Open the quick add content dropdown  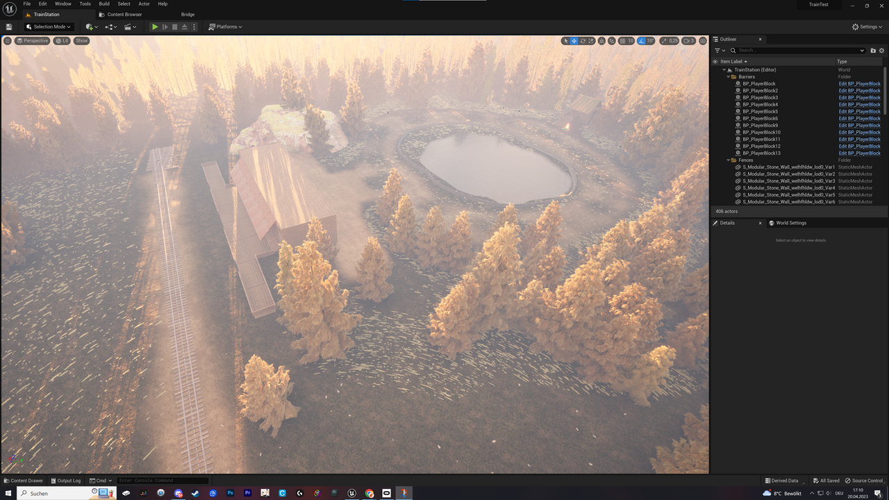click(x=92, y=26)
